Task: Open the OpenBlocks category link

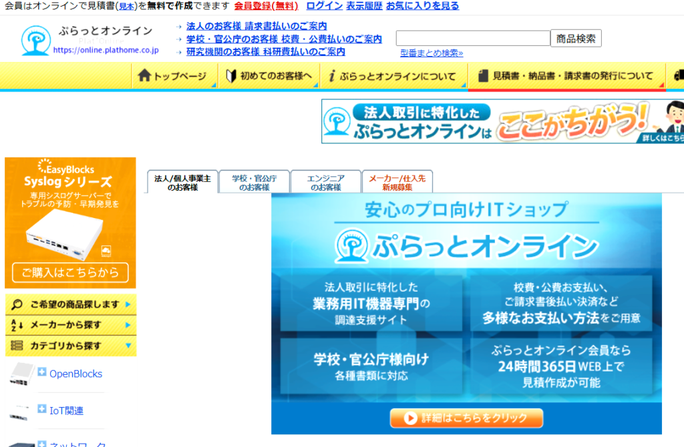Action: pos(76,374)
